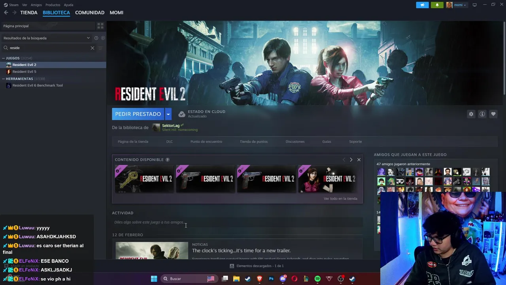Select Resident Evil 2 in library list
This screenshot has height=285, width=506.
point(53,65)
